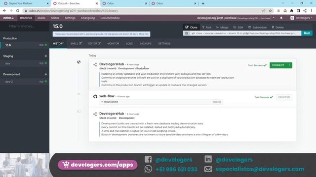Select the dev staging branch
316x177 pixels.
pos(25,63)
